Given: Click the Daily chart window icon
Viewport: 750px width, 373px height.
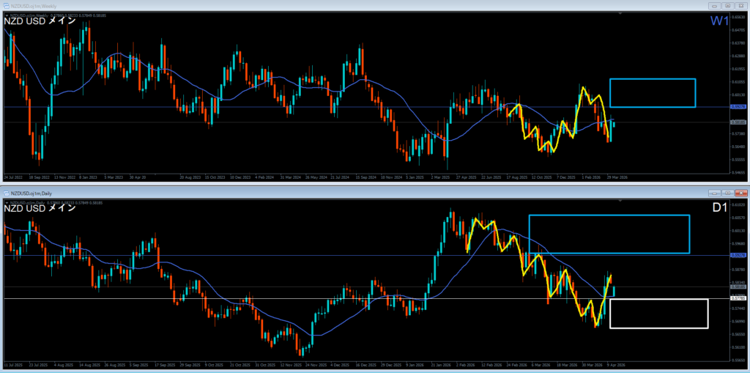Looking at the screenshot, I should tap(7, 193).
